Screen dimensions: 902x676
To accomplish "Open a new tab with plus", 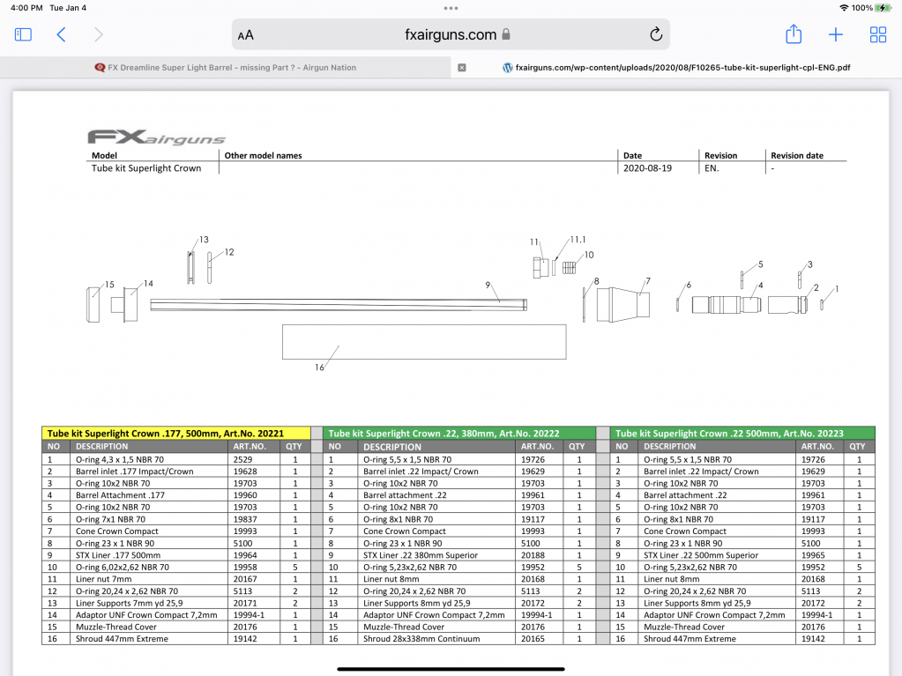I will point(835,34).
